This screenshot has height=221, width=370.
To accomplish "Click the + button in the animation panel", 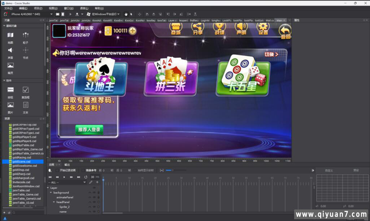I will pyautogui.click(x=97, y=182).
